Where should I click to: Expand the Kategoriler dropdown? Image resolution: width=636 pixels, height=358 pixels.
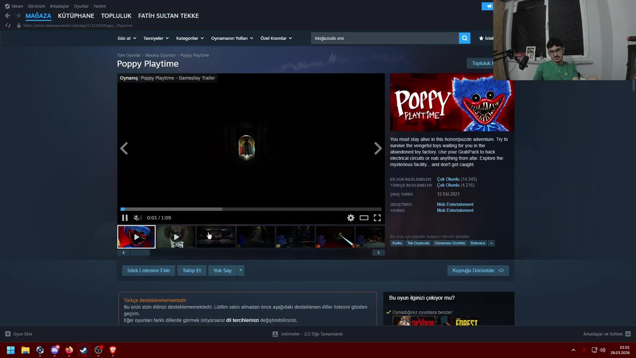189,38
